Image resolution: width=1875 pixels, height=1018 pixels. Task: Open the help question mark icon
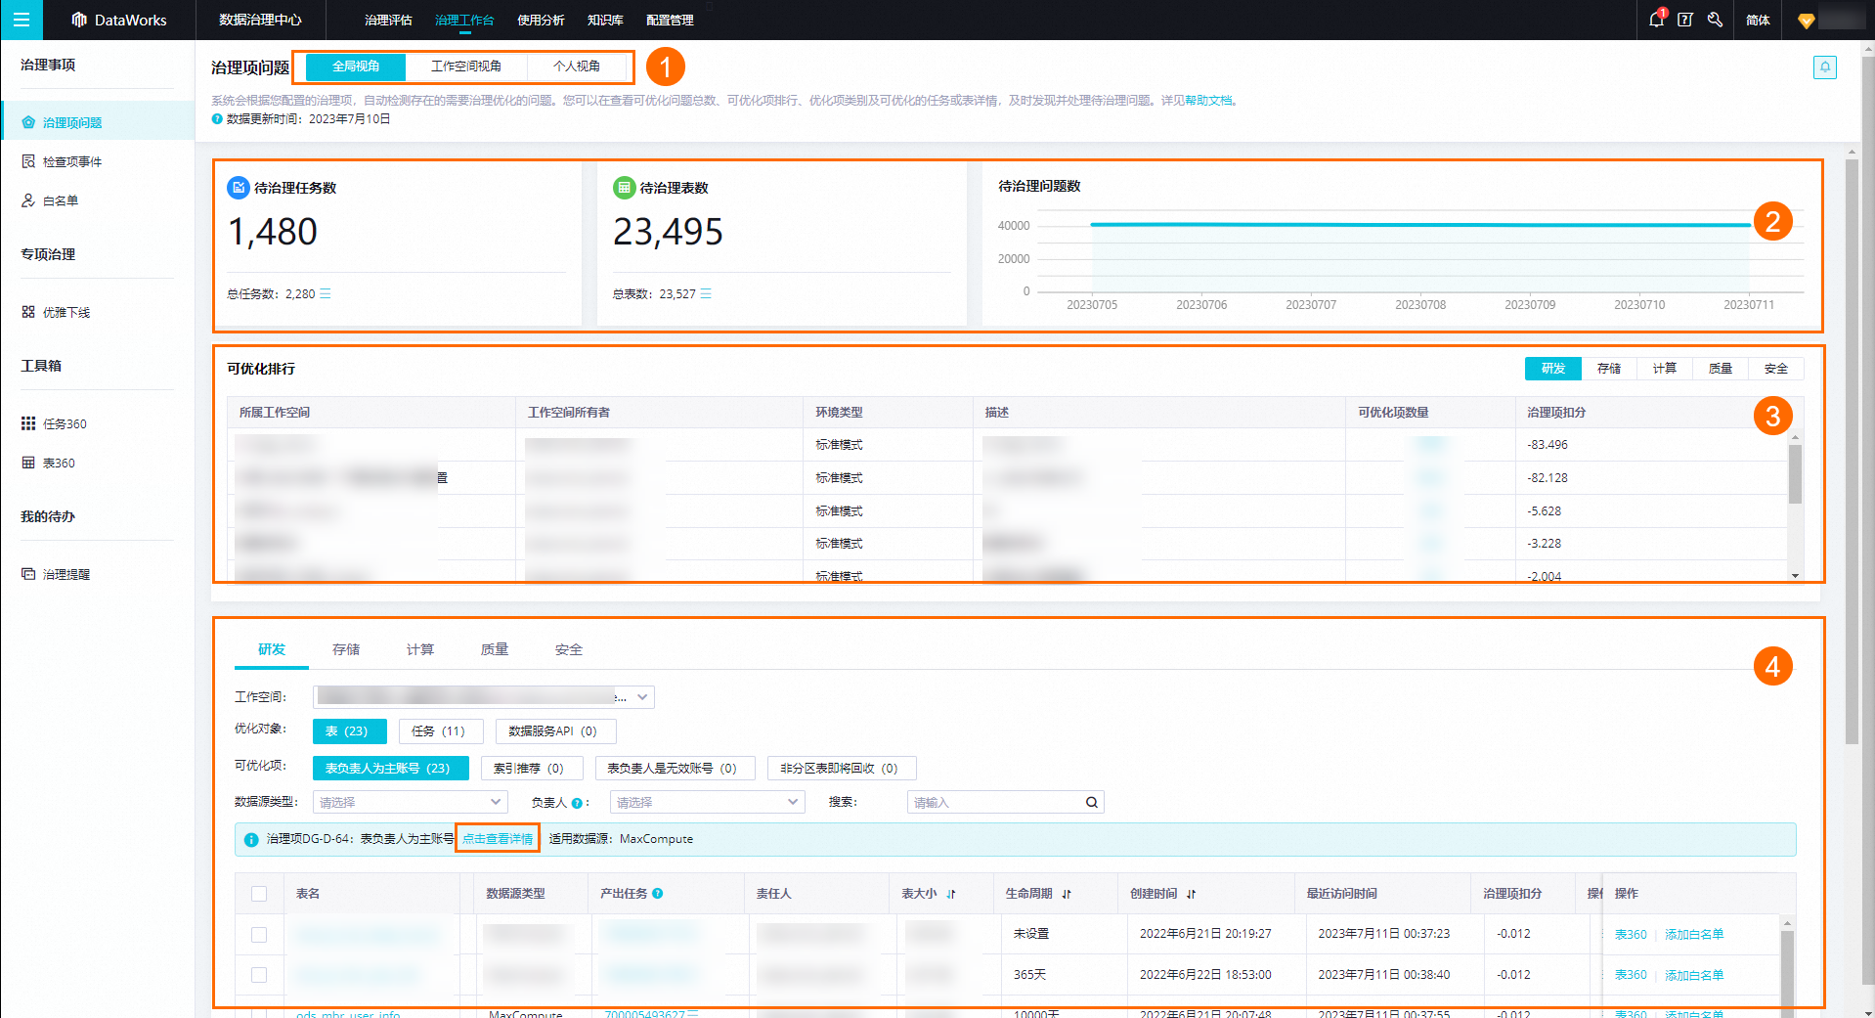click(x=1685, y=20)
